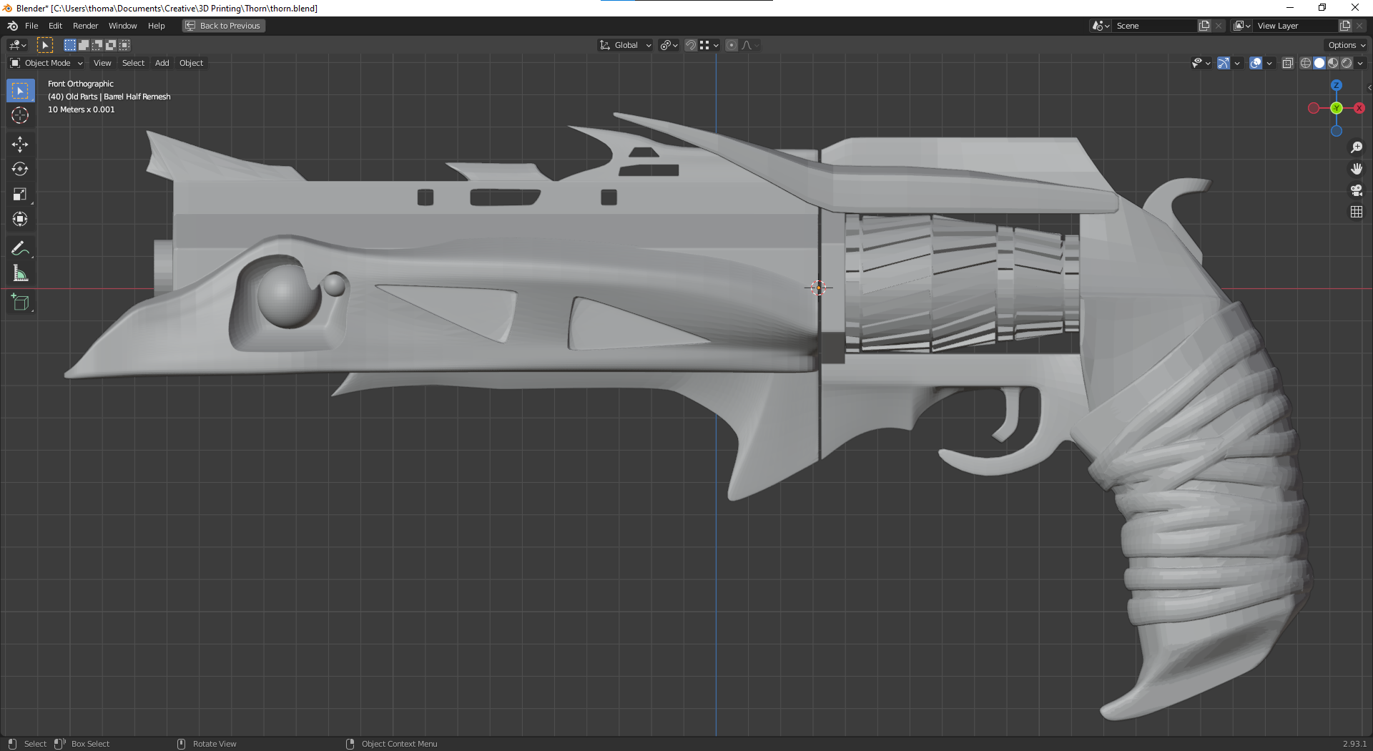Open the Add menu in the viewport header
This screenshot has width=1373, height=751.
pyautogui.click(x=162, y=63)
